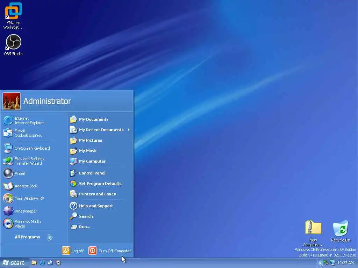Screen dimensions: 358x268
Task: Expand hidden tray icons arrow
Action: coord(320,263)
